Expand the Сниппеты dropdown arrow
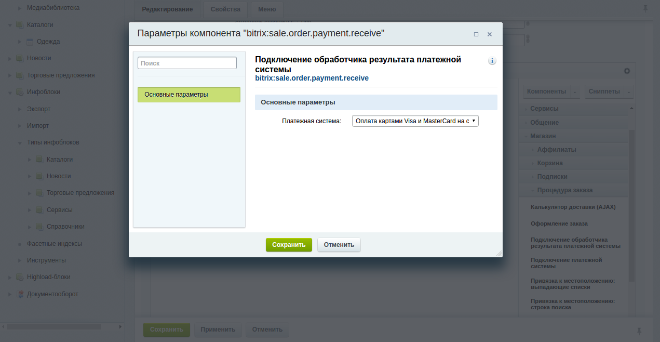The image size is (660, 342). point(629,92)
